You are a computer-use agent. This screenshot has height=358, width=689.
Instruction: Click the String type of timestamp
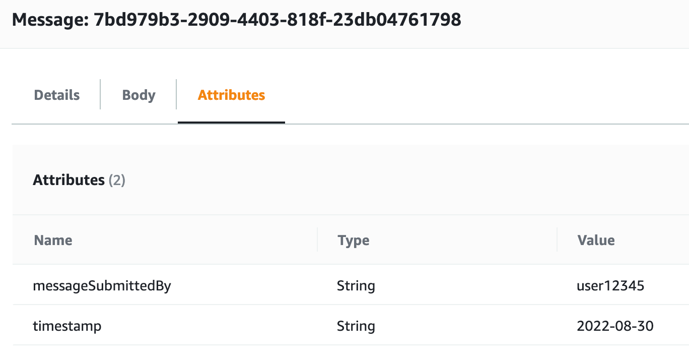356,326
